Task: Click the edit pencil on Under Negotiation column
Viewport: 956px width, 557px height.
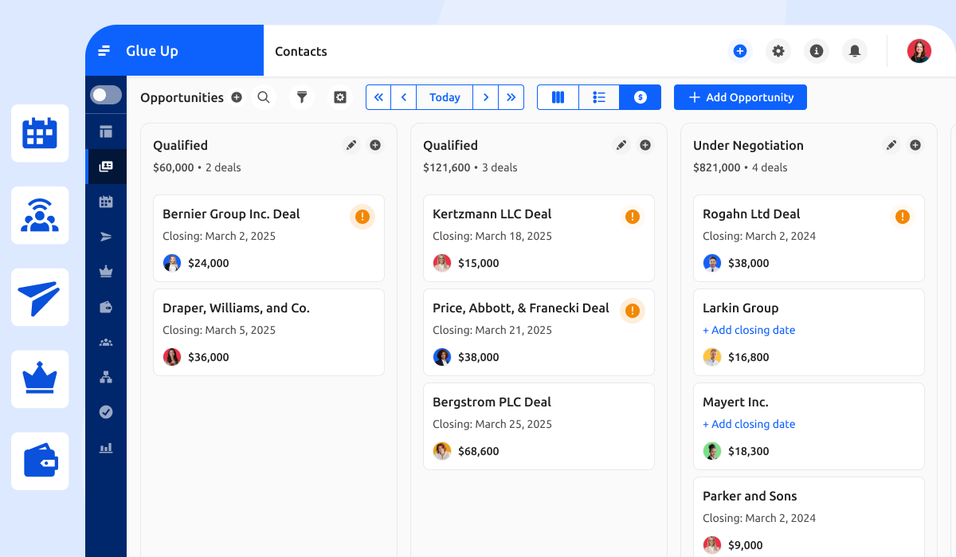Action: pyautogui.click(x=891, y=145)
